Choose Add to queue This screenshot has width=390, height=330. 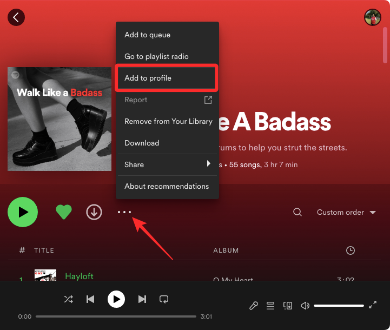point(167,35)
